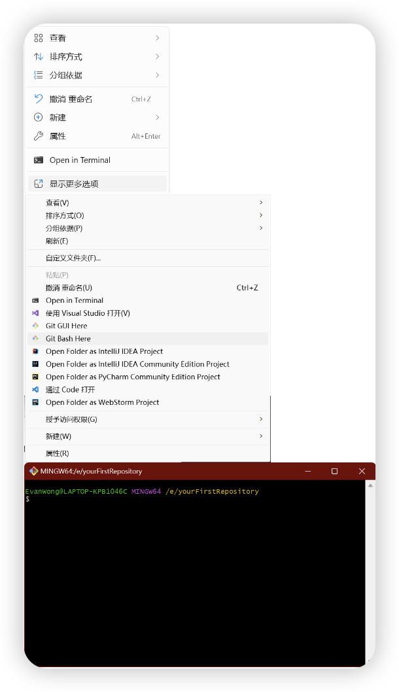
Task: Click the Git Bash Here icon
Action: (35, 339)
